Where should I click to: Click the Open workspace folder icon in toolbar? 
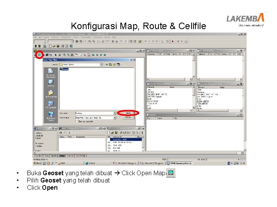(x=54, y=46)
